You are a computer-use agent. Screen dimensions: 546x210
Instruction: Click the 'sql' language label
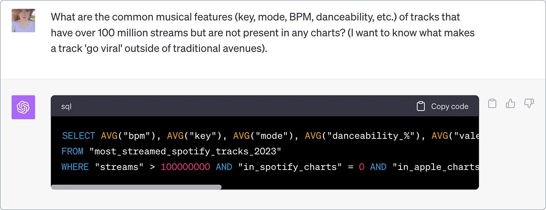pyautogui.click(x=66, y=106)
